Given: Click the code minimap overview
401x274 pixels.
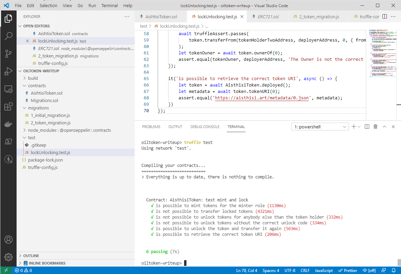Looking at the screenshot, I should 382,53.
